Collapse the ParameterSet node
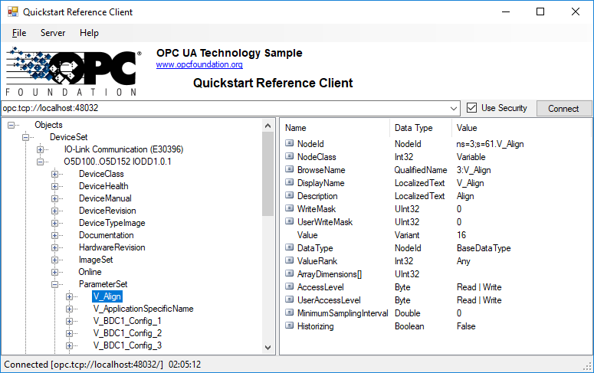The height and width of the screenshot is (373, 594). (55, 284)
